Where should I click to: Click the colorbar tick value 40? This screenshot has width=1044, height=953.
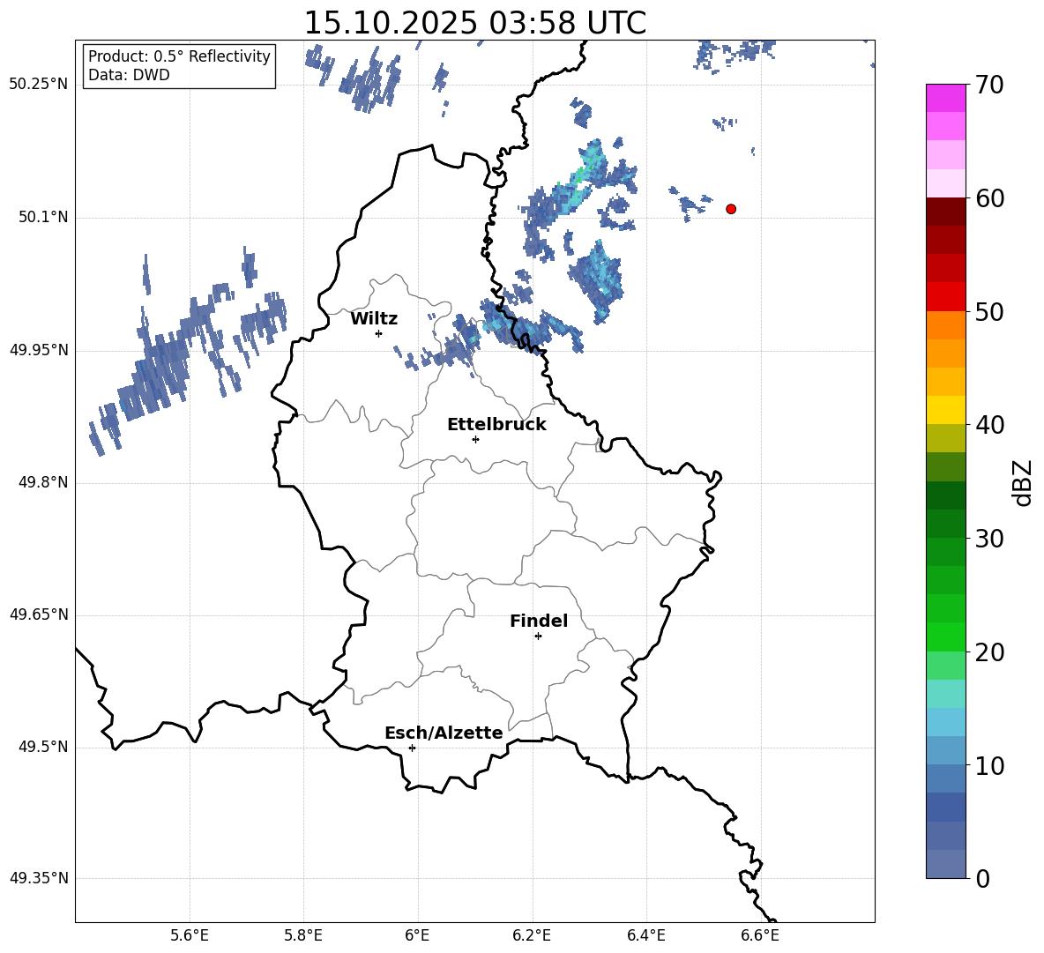(989, 425)
